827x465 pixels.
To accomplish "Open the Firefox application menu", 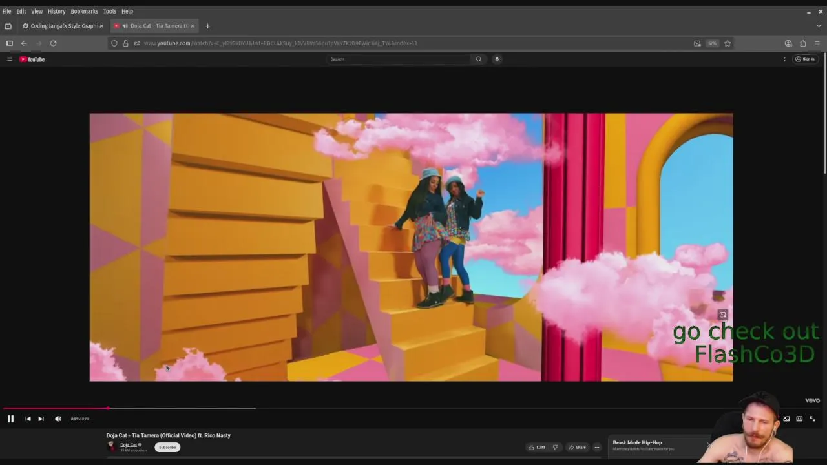I will tap(817, 43).
